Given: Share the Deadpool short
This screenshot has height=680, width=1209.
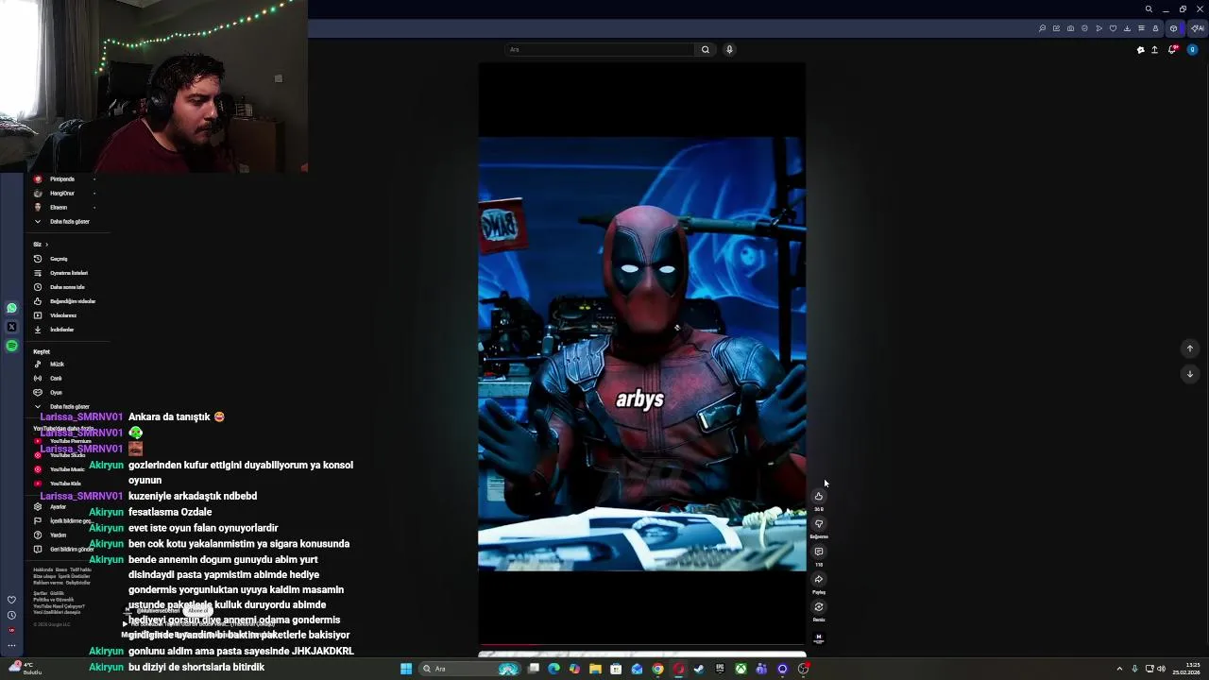Looking at the screenshot, I should [819, 580].
